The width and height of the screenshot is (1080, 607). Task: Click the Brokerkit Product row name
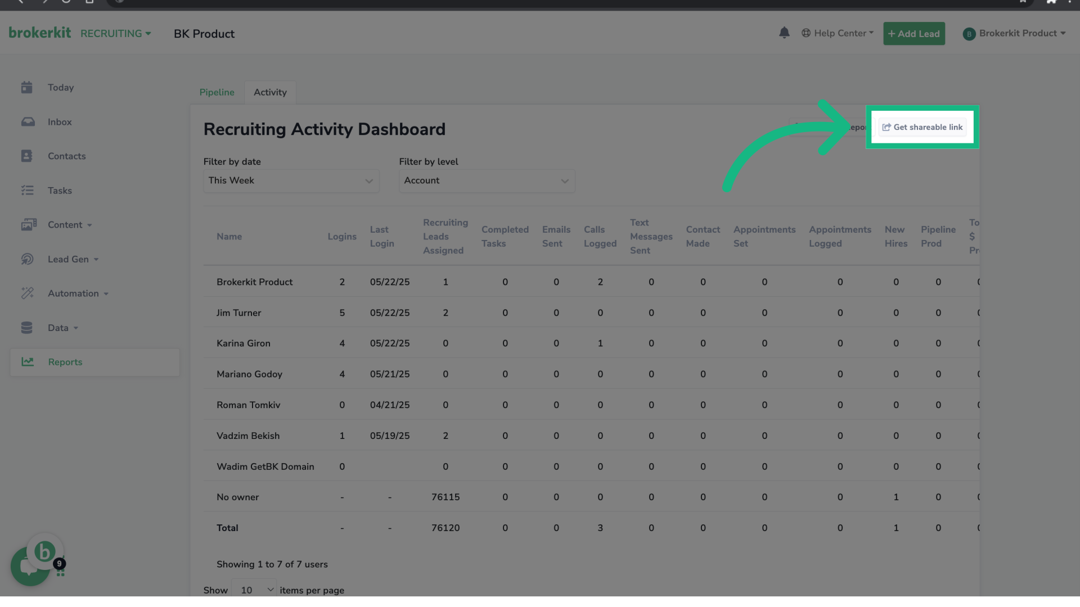pos(254,282)
